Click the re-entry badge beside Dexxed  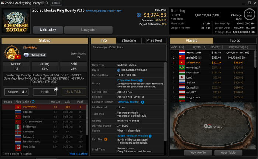coord(197,87)
